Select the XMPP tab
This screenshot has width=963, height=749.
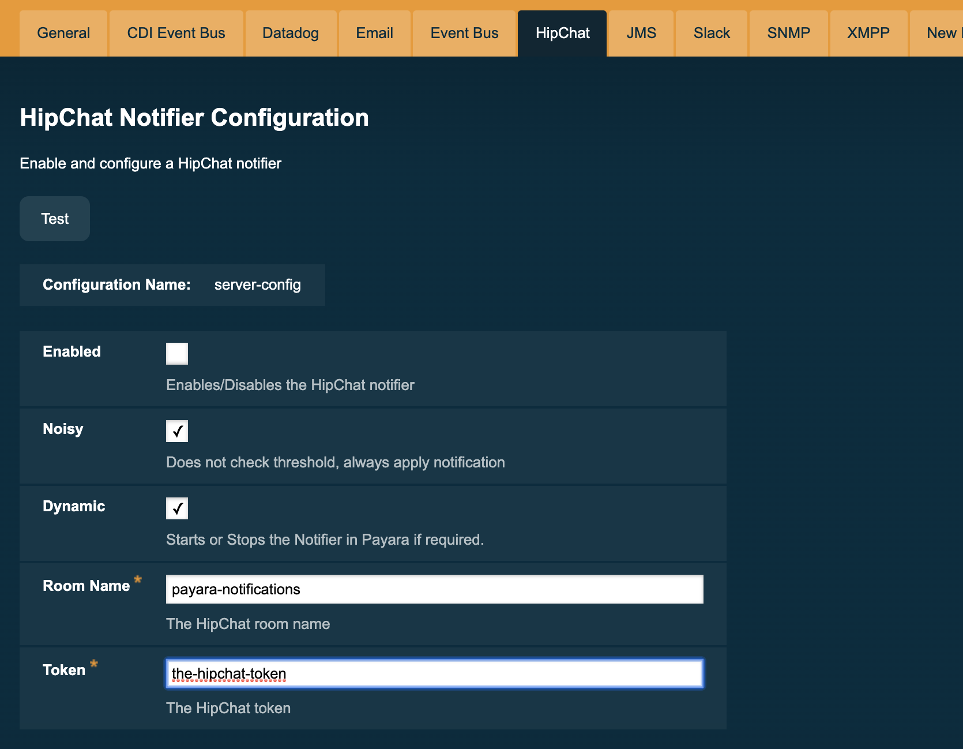868,33
